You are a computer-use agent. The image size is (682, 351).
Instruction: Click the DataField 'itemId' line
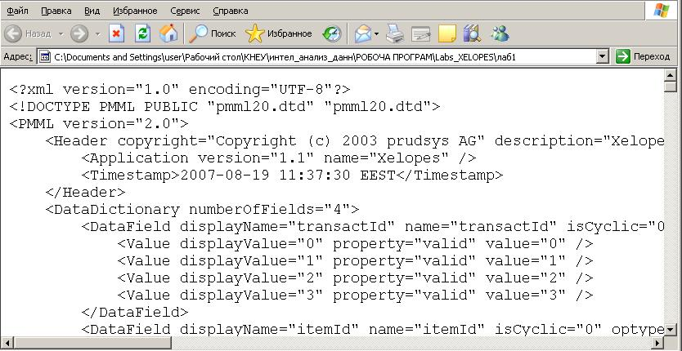coord(373,330)
